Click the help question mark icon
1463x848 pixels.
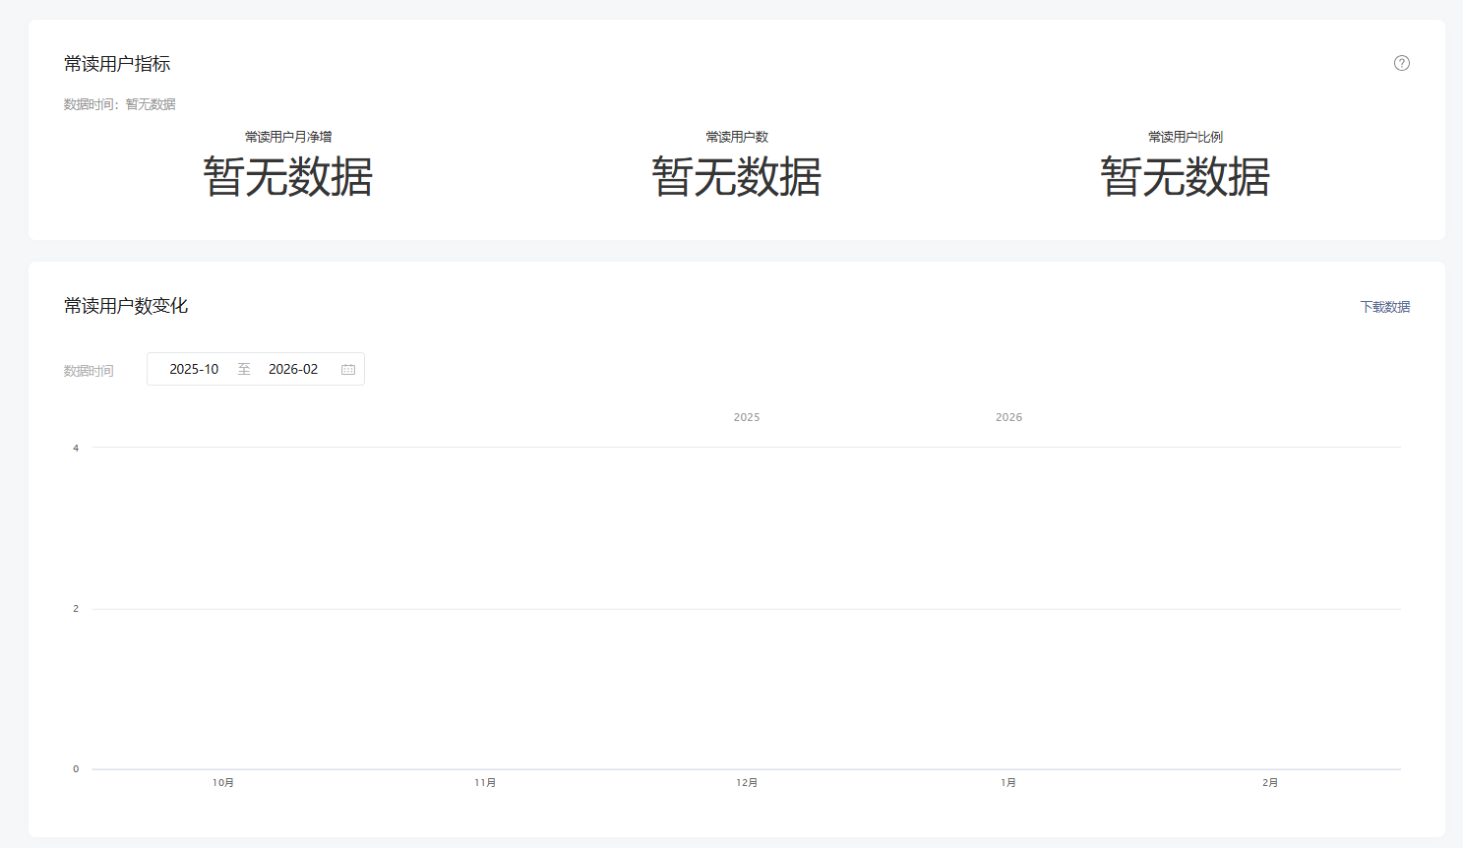[x=1402, y=63]
